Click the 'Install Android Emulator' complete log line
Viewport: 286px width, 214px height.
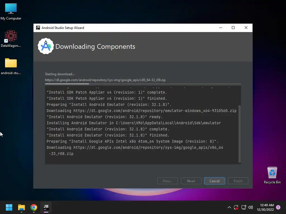108,129
